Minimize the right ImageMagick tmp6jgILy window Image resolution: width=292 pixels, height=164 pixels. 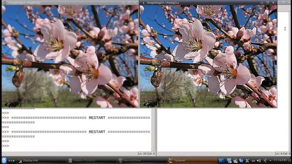coord(262,3)
